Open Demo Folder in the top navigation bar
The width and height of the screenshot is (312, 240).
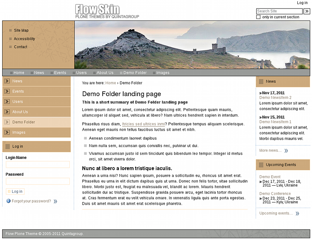(x=135, y=73)
